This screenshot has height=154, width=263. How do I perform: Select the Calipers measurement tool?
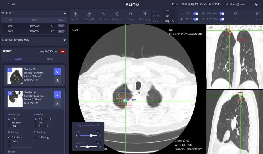[x=103, y=15]
